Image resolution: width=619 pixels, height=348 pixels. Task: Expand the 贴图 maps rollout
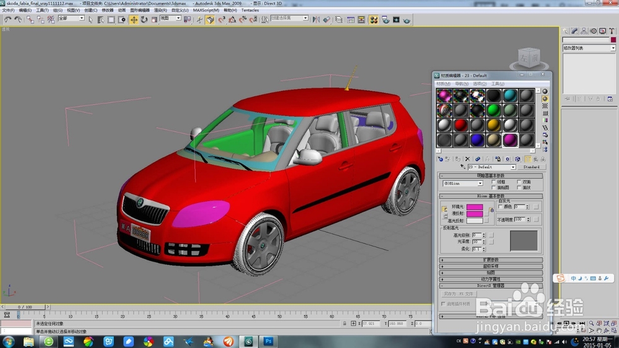pos(491,272)
